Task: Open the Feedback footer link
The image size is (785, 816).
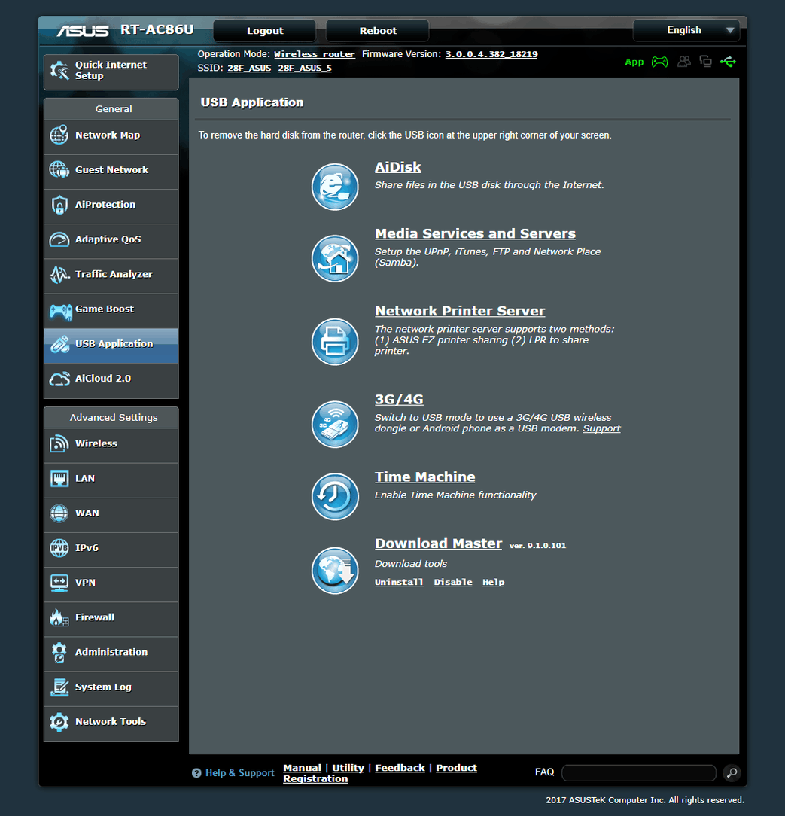Action: point(400,768)
